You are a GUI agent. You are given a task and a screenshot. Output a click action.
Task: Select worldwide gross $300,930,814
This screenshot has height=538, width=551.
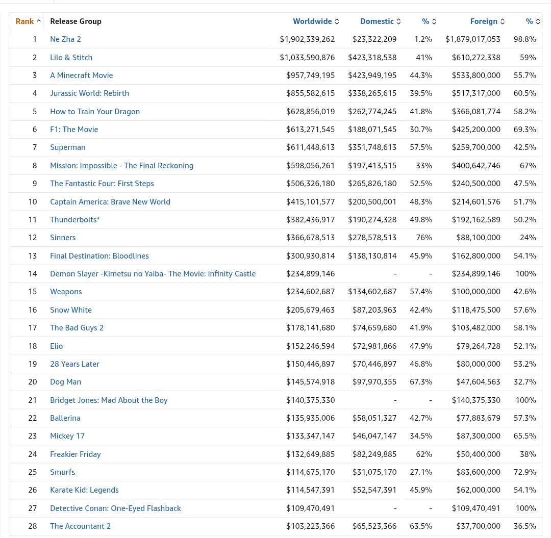(310, 256)
